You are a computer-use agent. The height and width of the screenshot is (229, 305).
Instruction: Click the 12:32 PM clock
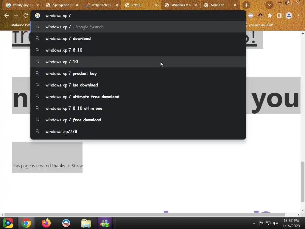tap(291, 221)
